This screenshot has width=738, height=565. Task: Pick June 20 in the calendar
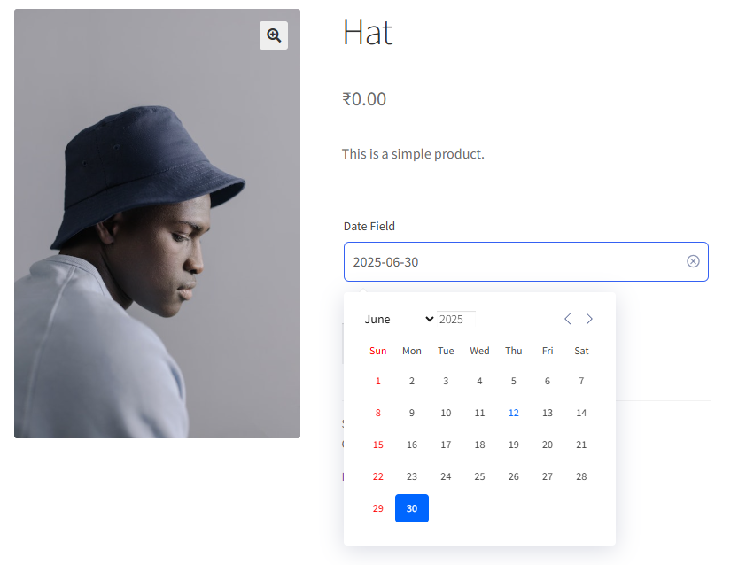[548, 445]
